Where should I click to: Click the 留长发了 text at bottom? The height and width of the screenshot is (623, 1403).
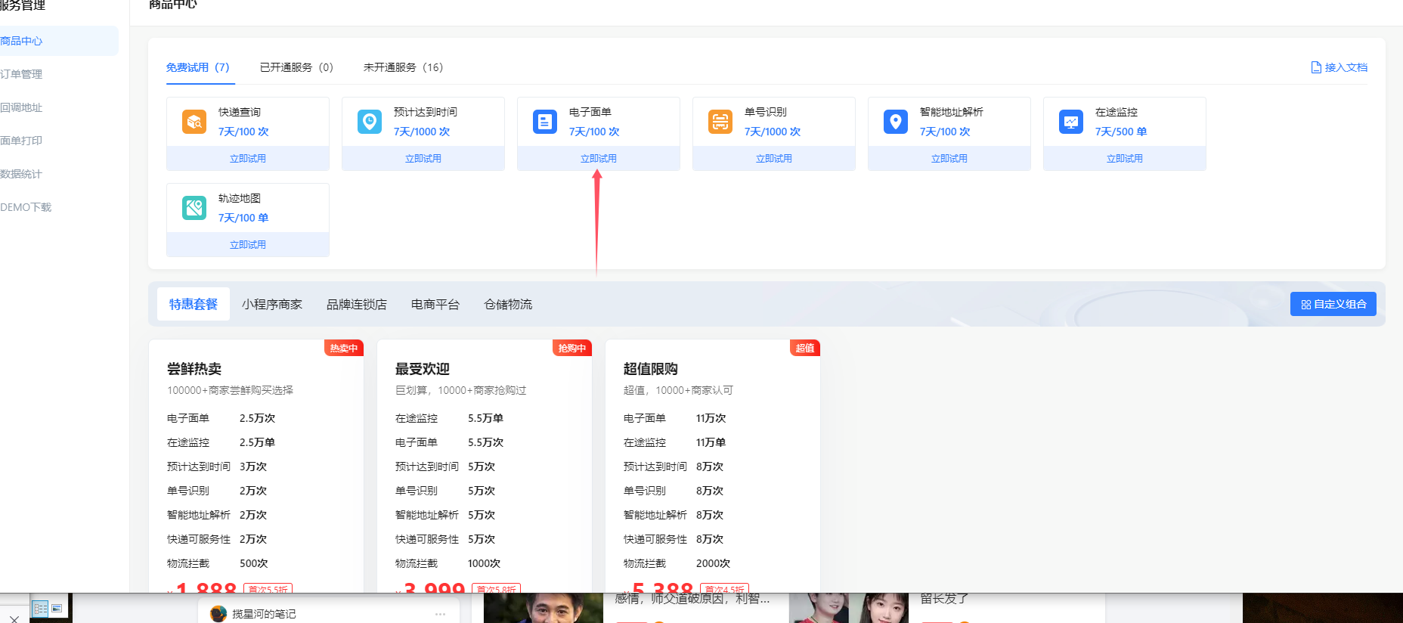(944, 599)
